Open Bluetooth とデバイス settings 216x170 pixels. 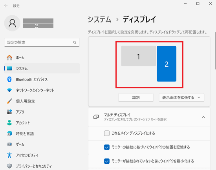(x=42, y=79)
